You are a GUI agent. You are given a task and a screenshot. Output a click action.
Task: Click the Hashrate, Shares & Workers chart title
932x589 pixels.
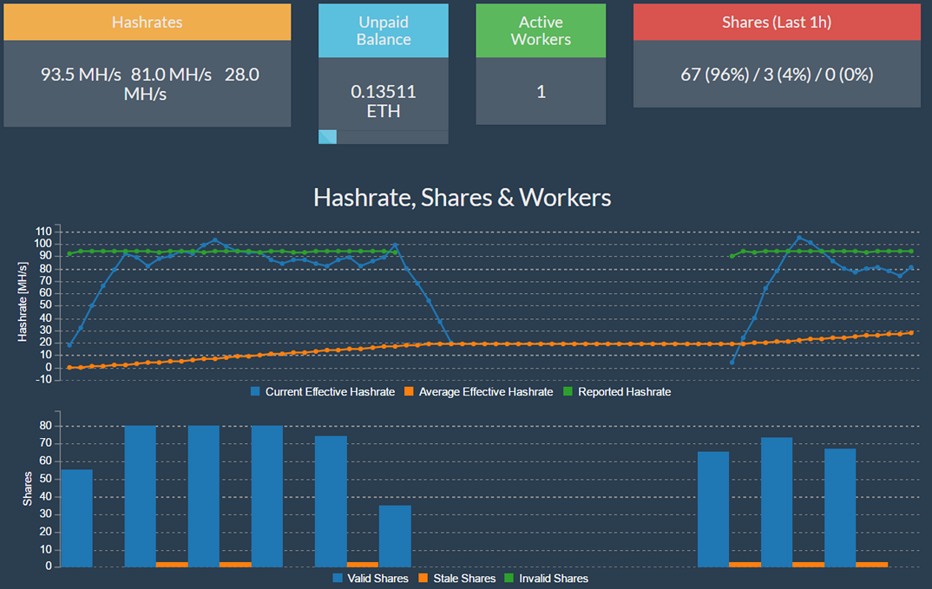[x=462, y=198]
